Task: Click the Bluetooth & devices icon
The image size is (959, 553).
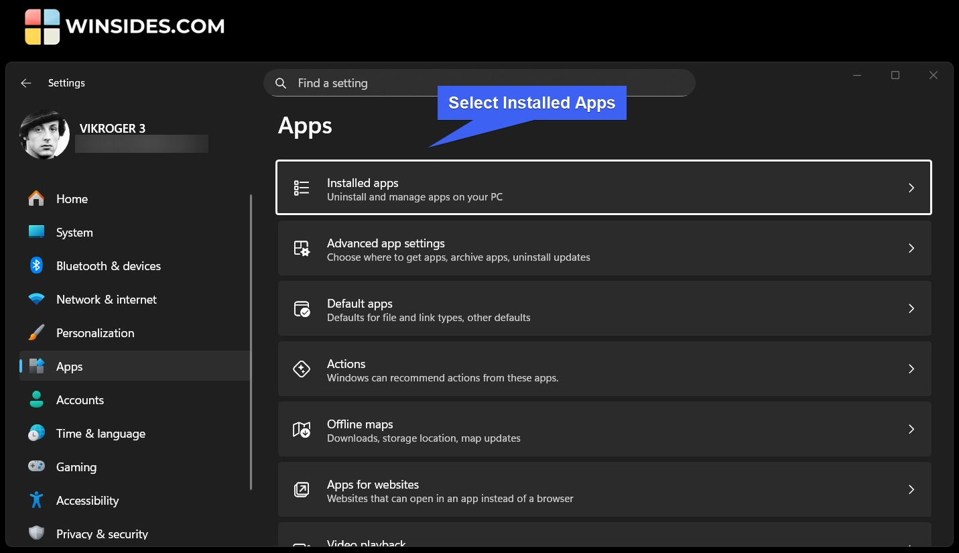Action: [36, 265]
